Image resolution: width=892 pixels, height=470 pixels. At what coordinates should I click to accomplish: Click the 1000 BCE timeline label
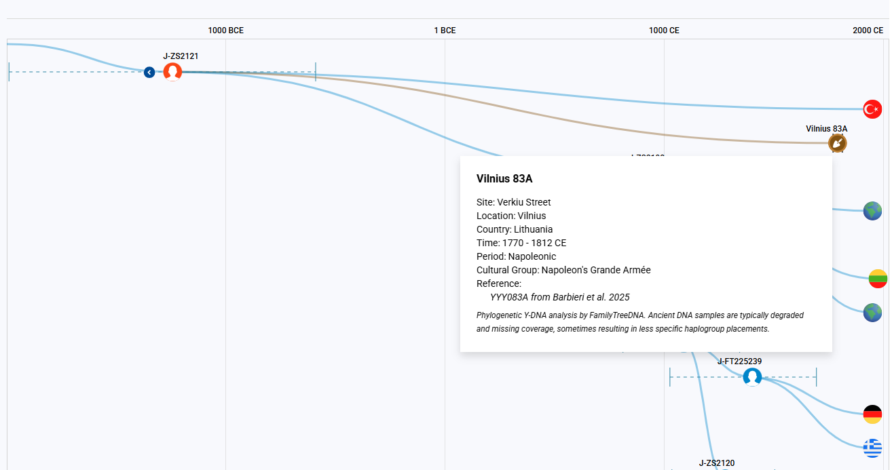coord(225,31)
